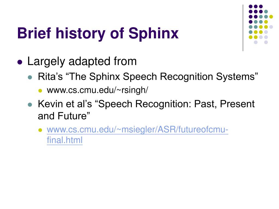Select the slide title 'Brief history of Sphinx'
The height and width of the screenshot is (209, 279).
98,33
